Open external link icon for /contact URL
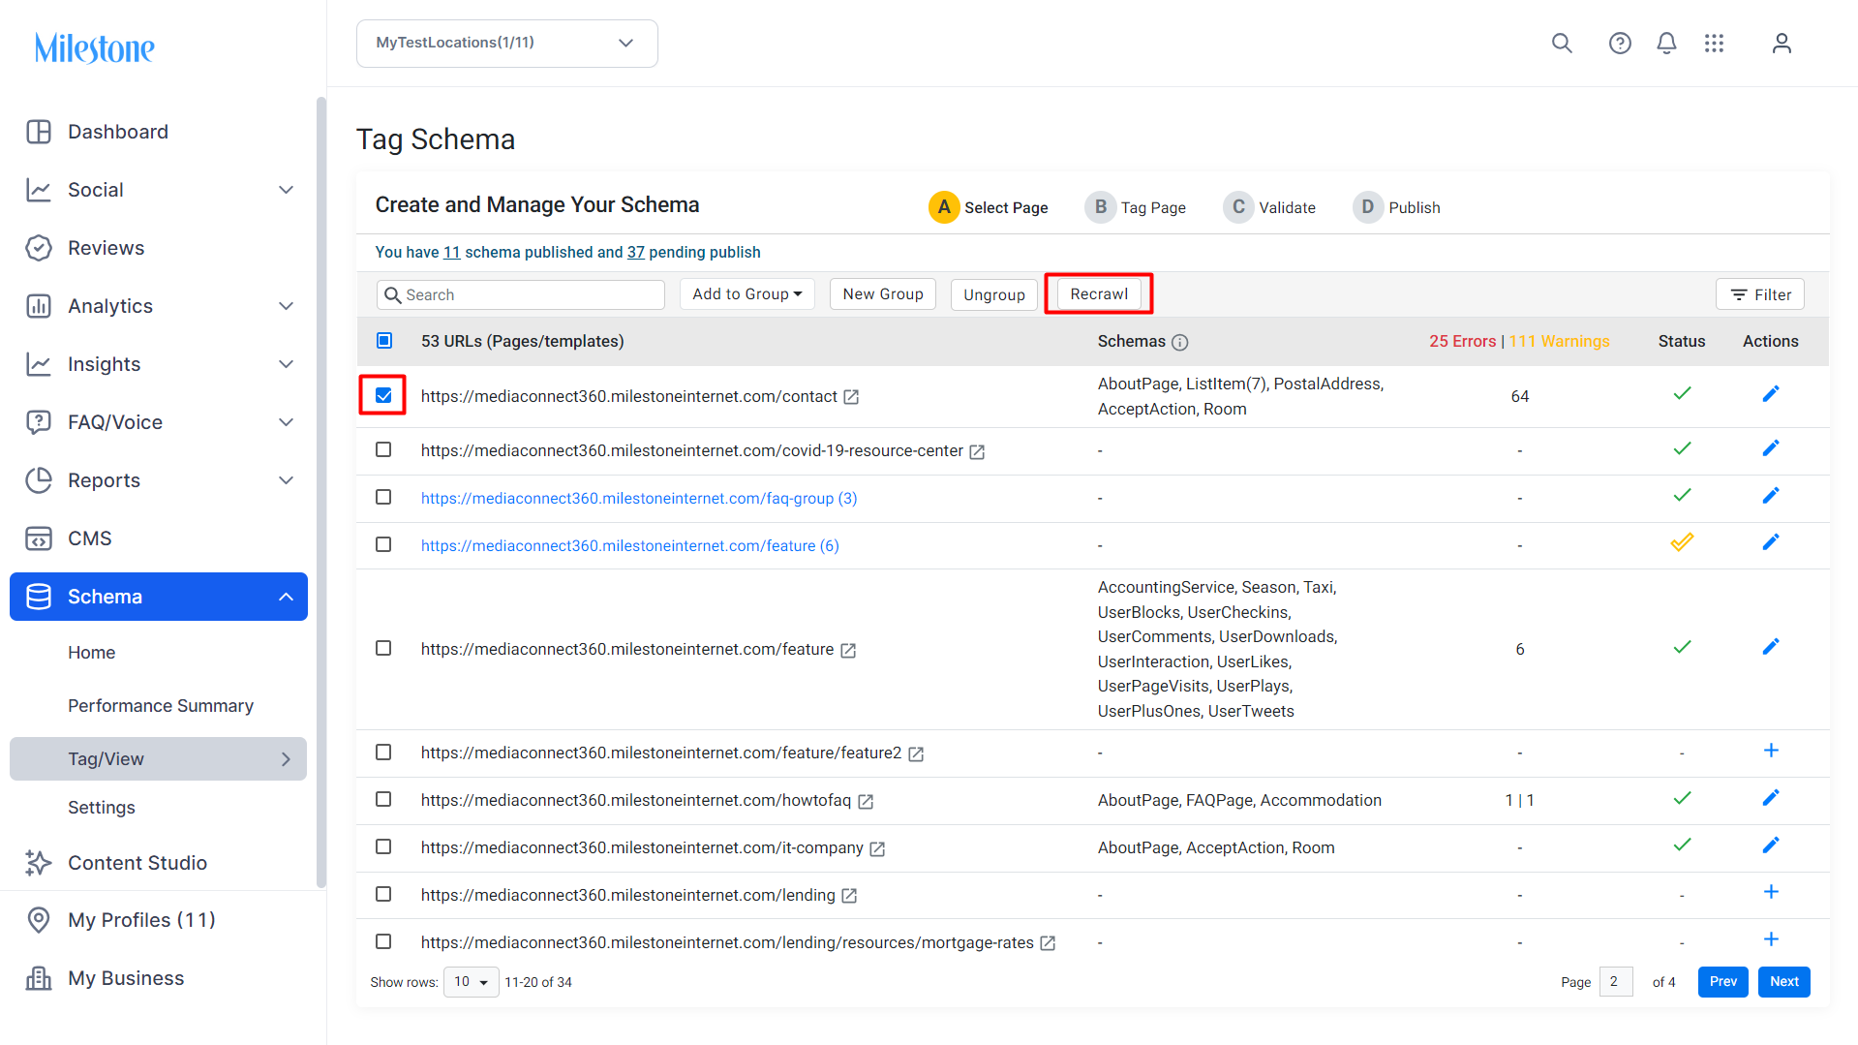Image resolution: width=1858 pixels, height=1045 pixels. [x=851, y=397]
